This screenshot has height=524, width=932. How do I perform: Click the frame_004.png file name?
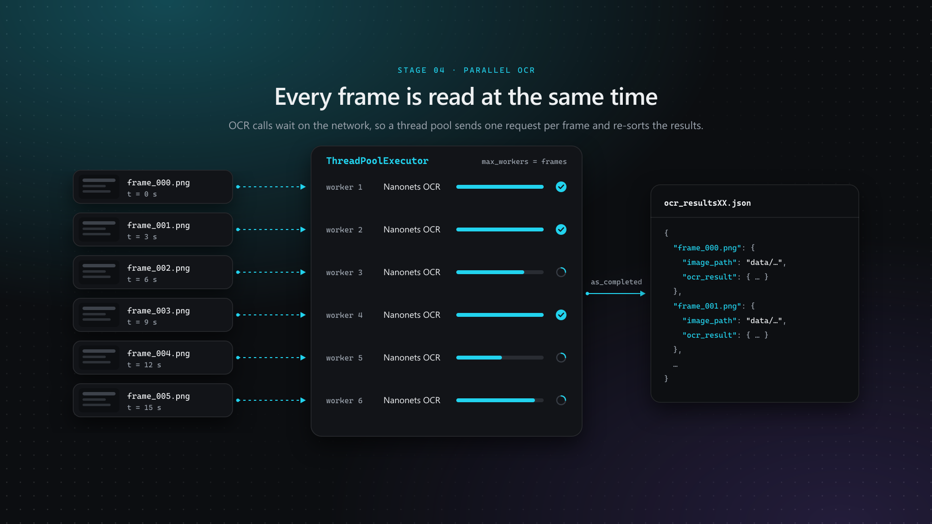point(158,353)
